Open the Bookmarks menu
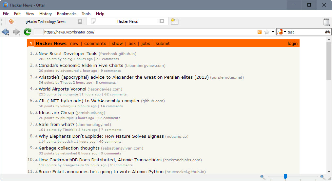 tap(67, 14)
